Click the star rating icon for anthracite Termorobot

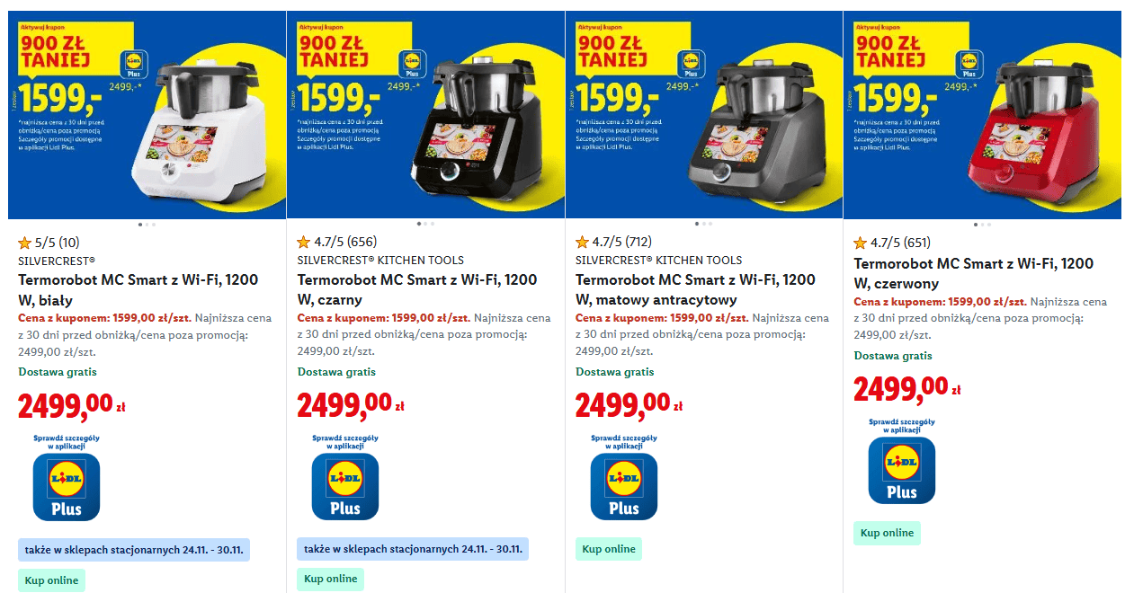(583, 242)
